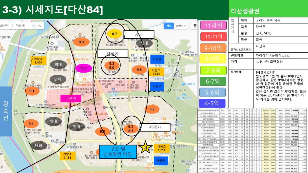The image size is (308, 173).
Task: Select the 새봄초 1,754 school marker
Action: (162, 148)
